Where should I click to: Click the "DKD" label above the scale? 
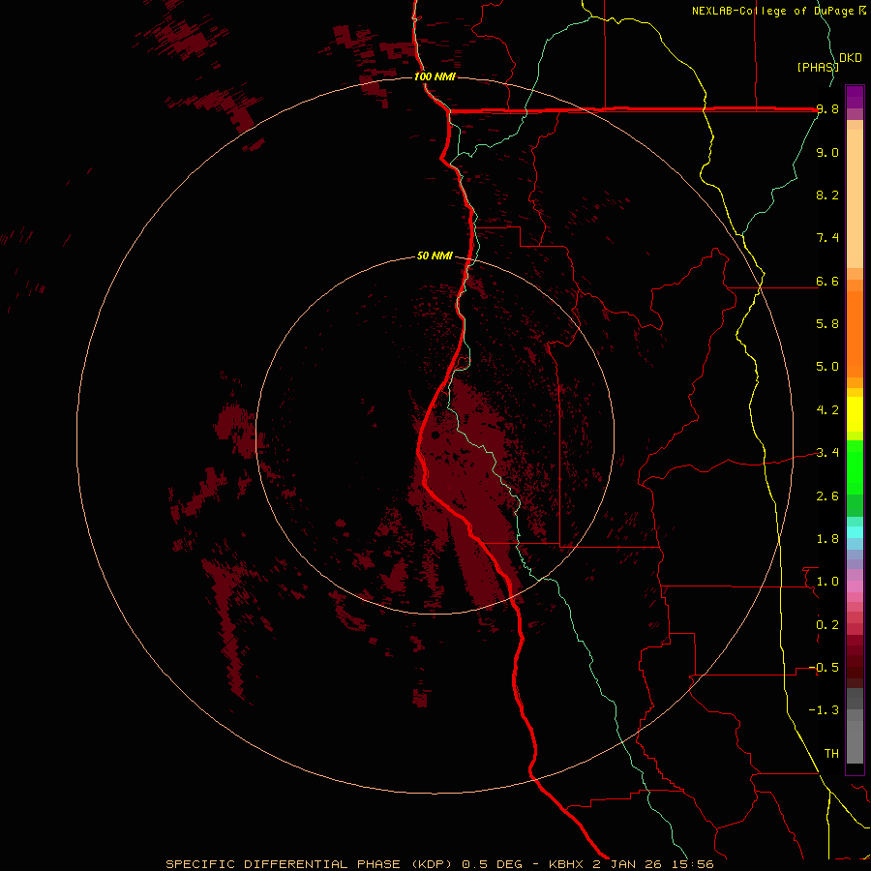click(x=851, y=58)
